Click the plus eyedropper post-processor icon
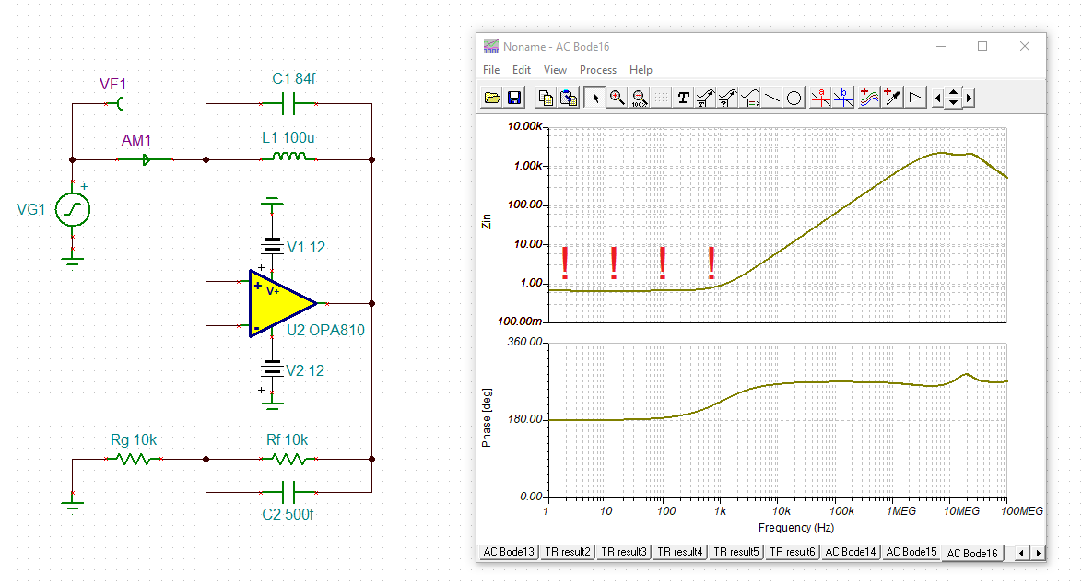The image size is (1082, 585). 892,98
